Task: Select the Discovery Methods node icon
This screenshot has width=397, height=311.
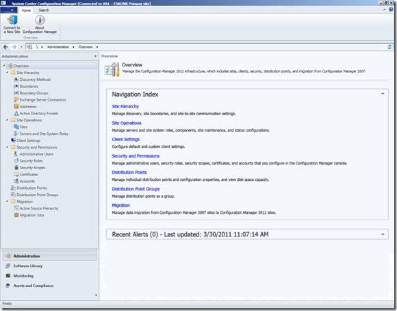Action: click(x=16, y=79)
